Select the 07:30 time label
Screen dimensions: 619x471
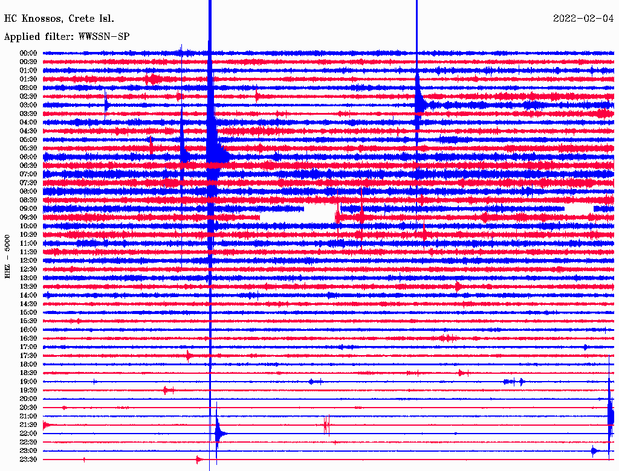tap(28, 183)
